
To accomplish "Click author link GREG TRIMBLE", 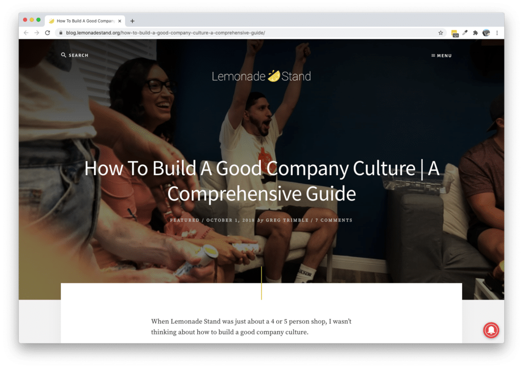I will tap(287, 220).
